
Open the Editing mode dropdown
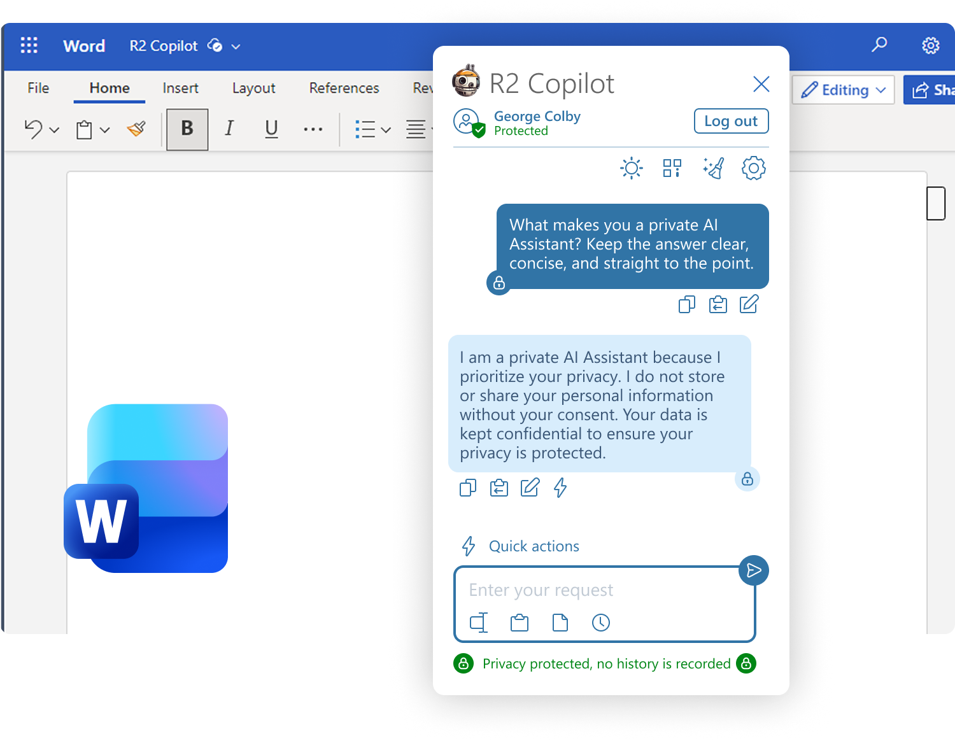(x=844, y=90)
